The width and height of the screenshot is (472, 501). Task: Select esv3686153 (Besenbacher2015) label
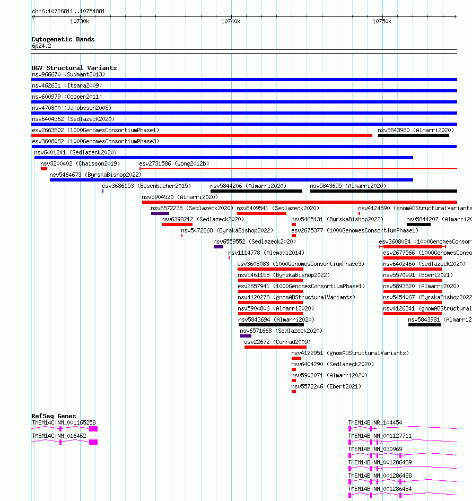click(146, 186)
